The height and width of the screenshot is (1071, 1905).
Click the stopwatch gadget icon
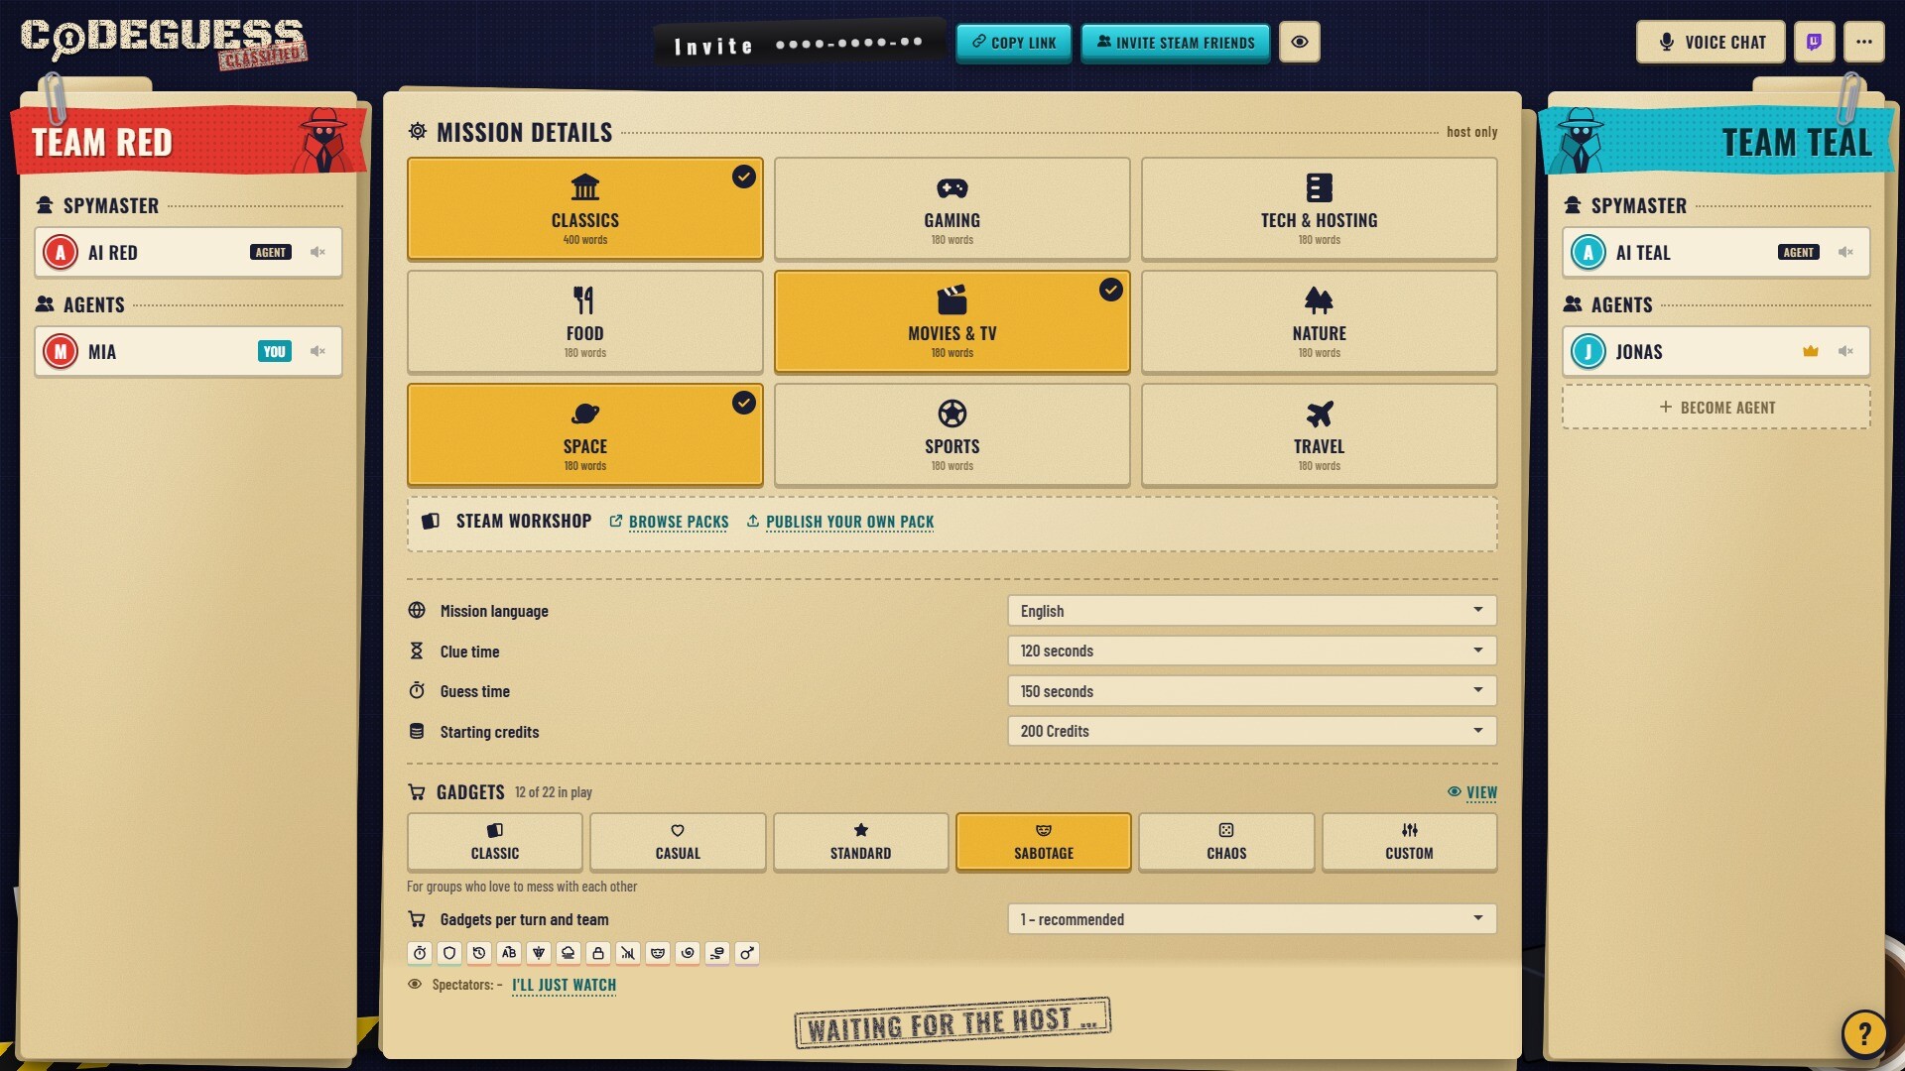pos(420,953)
